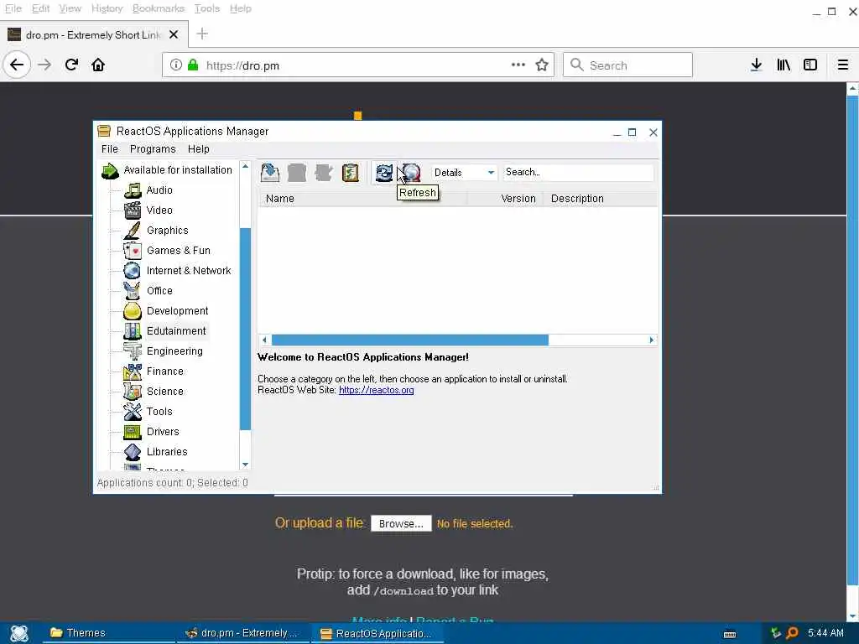Switch to dro.pm taskbar button

(244, 633)
